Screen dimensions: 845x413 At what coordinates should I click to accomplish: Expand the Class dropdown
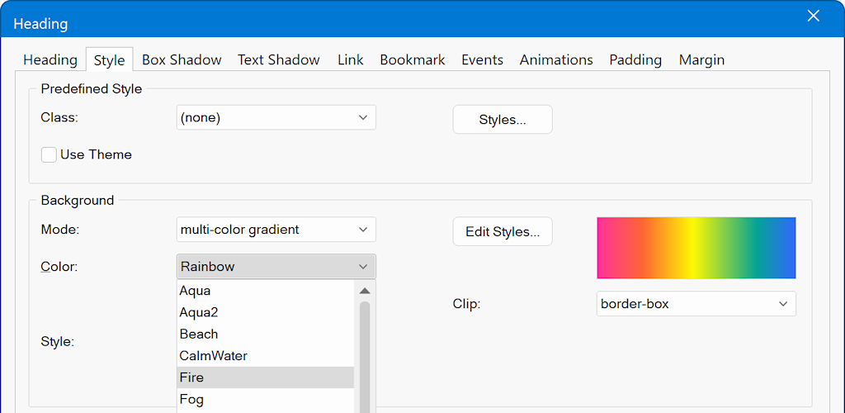click(276, 117)
